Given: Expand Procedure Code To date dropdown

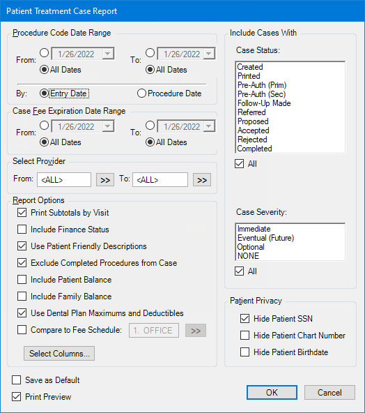Looking at the screenshot, I should 209,54.
